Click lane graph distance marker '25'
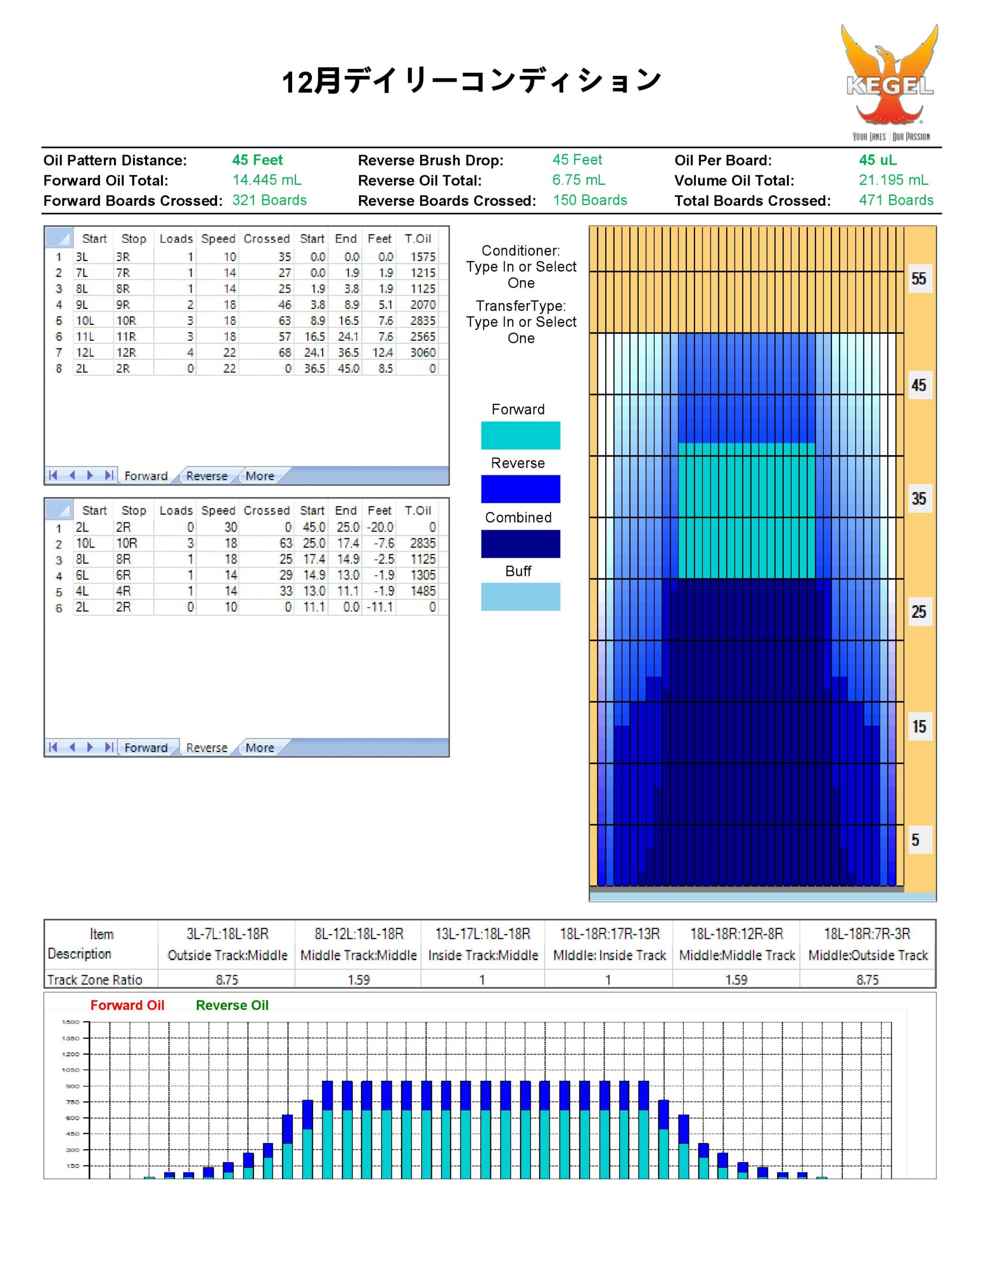Screen dimensions: 993x1285 (x=919, y=612)
